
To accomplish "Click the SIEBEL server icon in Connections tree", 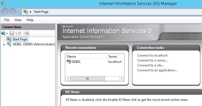I will coord(9,44).
